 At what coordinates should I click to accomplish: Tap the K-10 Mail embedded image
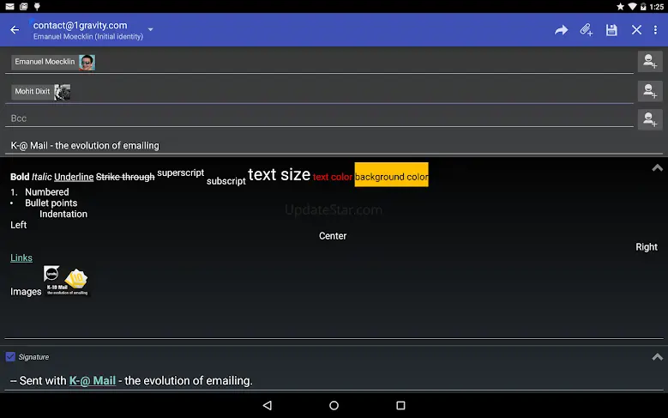[67, 281]
